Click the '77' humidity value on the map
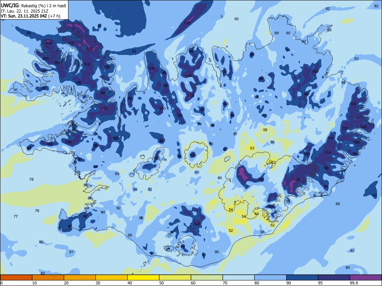The width and height of the screenshot is (382, 286). coord(16,216)
